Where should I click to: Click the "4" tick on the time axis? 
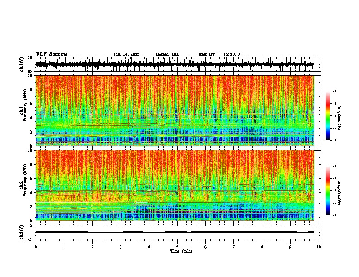tap(149, 247)
